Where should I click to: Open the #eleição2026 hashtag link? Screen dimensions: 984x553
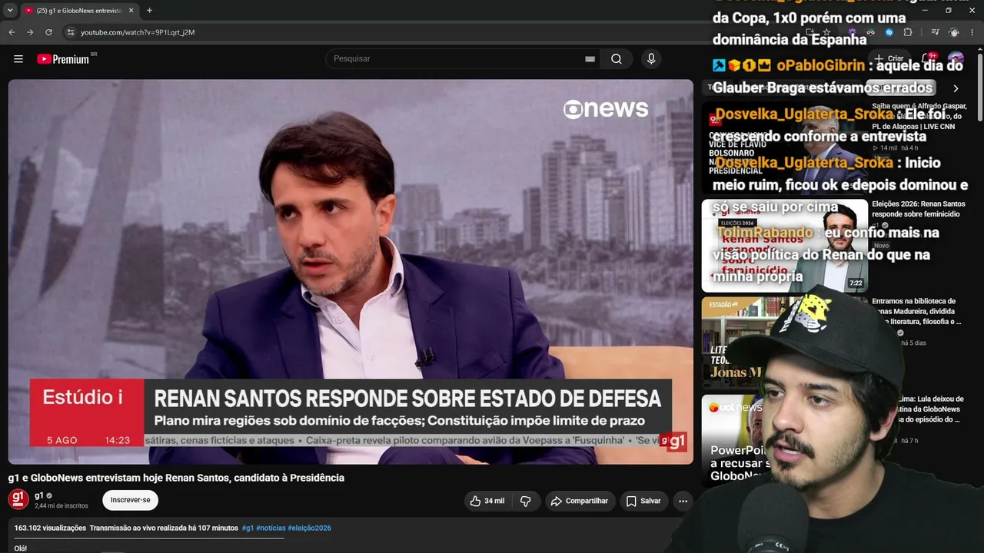(310, 528)
